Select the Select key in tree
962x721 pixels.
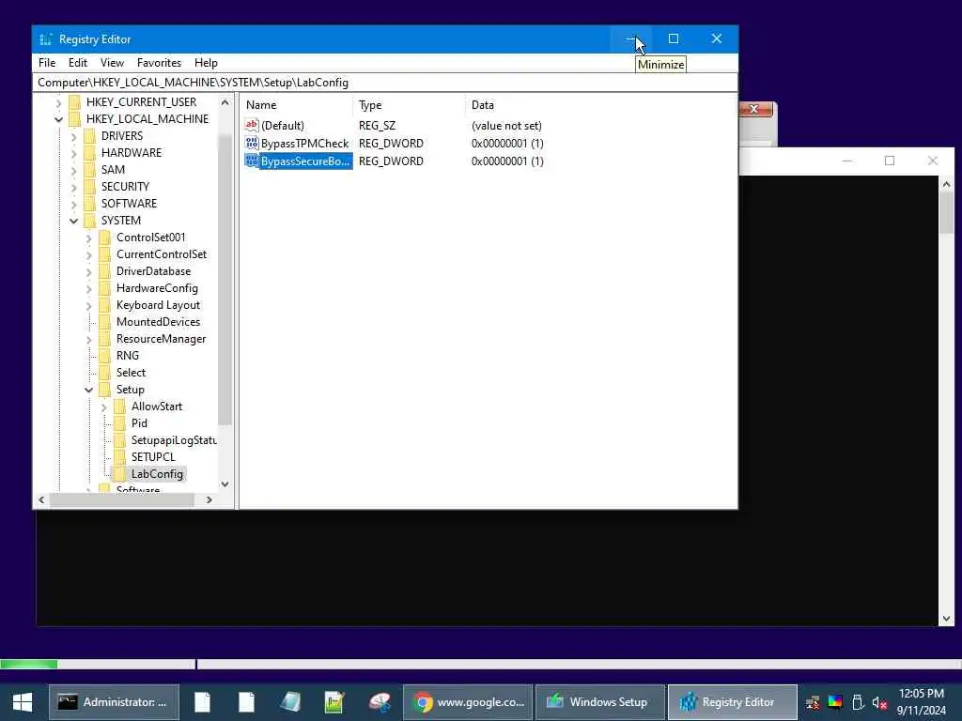pos(131,373)
